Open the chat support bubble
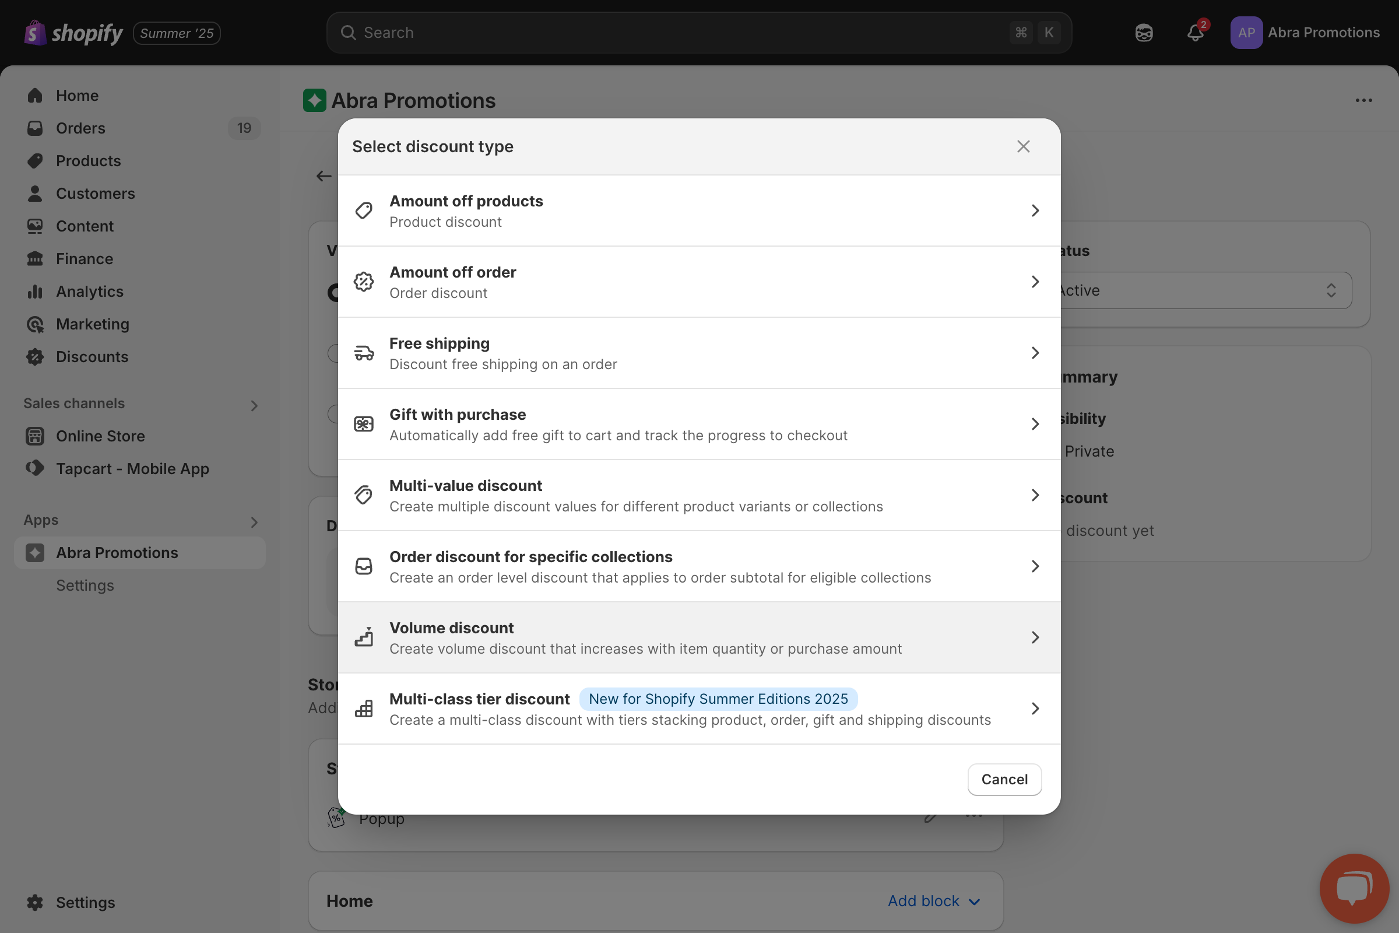The image size is (1399, 933). (1354, 888)
